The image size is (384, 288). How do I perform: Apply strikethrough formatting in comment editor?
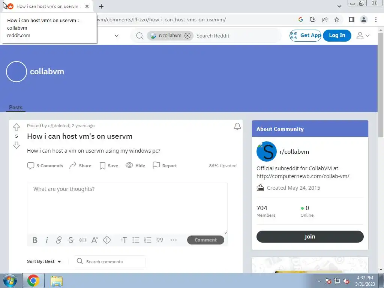(71, 240)
